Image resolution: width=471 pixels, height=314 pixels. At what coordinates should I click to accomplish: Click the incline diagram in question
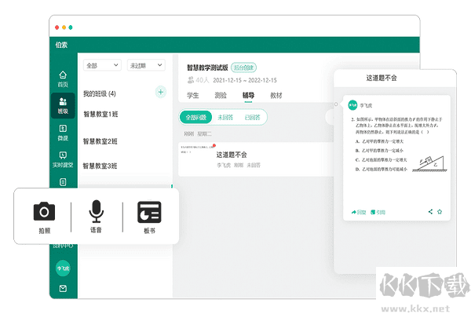pyautogui.click(x=429, y=164)
